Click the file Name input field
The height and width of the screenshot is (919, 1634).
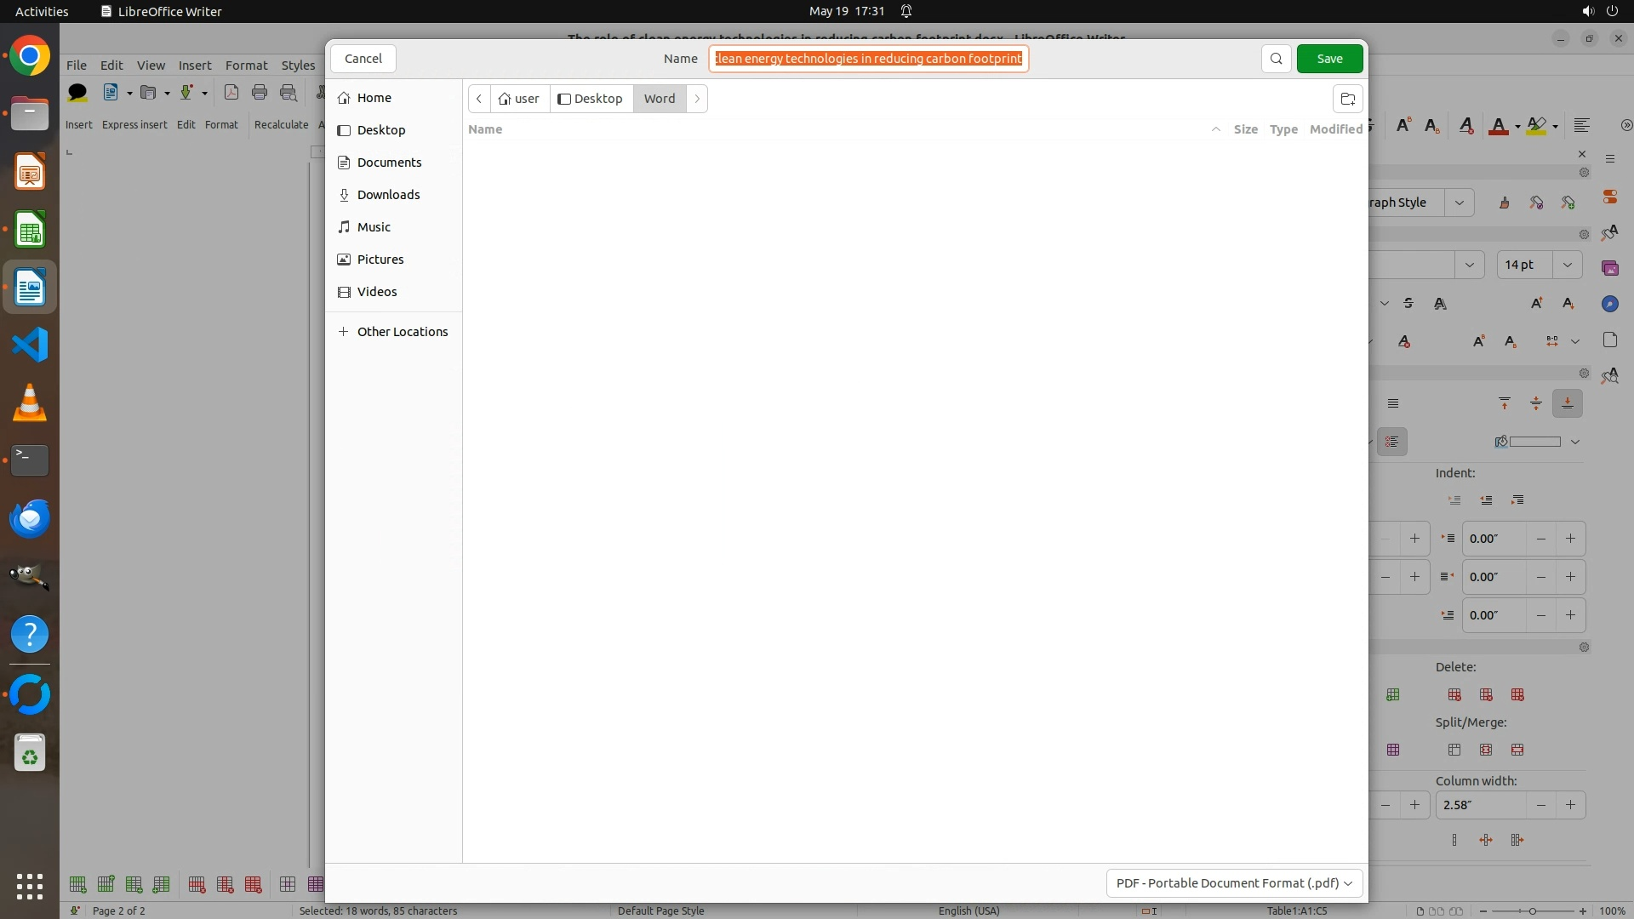click(868, 59)
